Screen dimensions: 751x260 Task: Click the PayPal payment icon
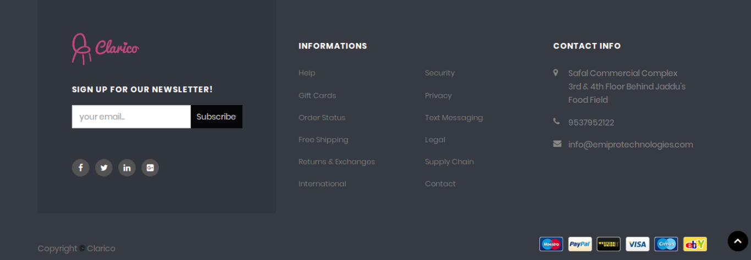coord(580,244)
